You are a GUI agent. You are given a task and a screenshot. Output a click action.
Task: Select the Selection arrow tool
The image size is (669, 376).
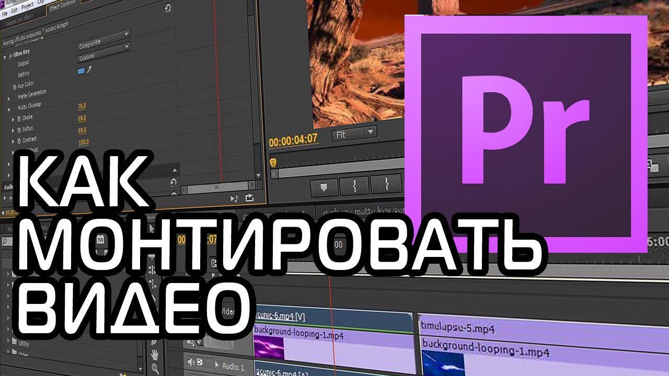point(152,228)
